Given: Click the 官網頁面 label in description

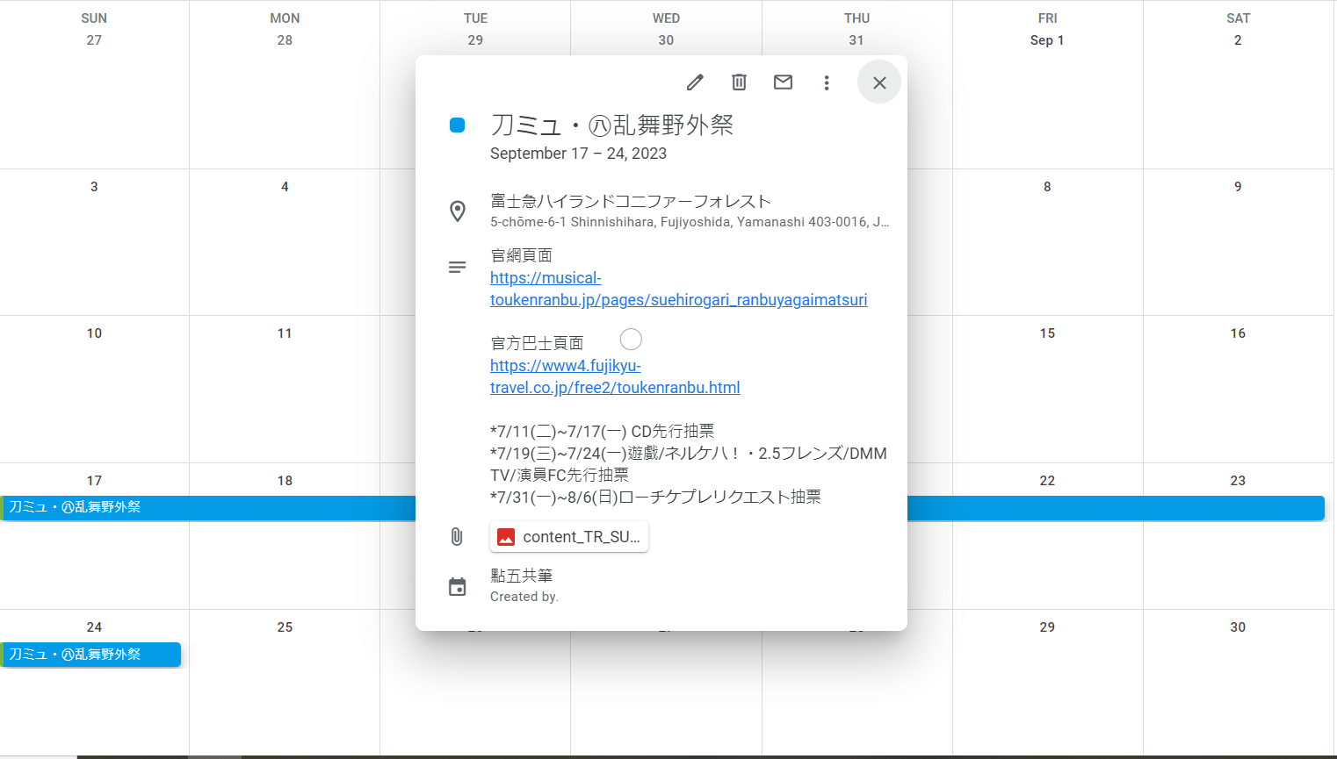Looking at the screenshot, I should tap(522, 255).
